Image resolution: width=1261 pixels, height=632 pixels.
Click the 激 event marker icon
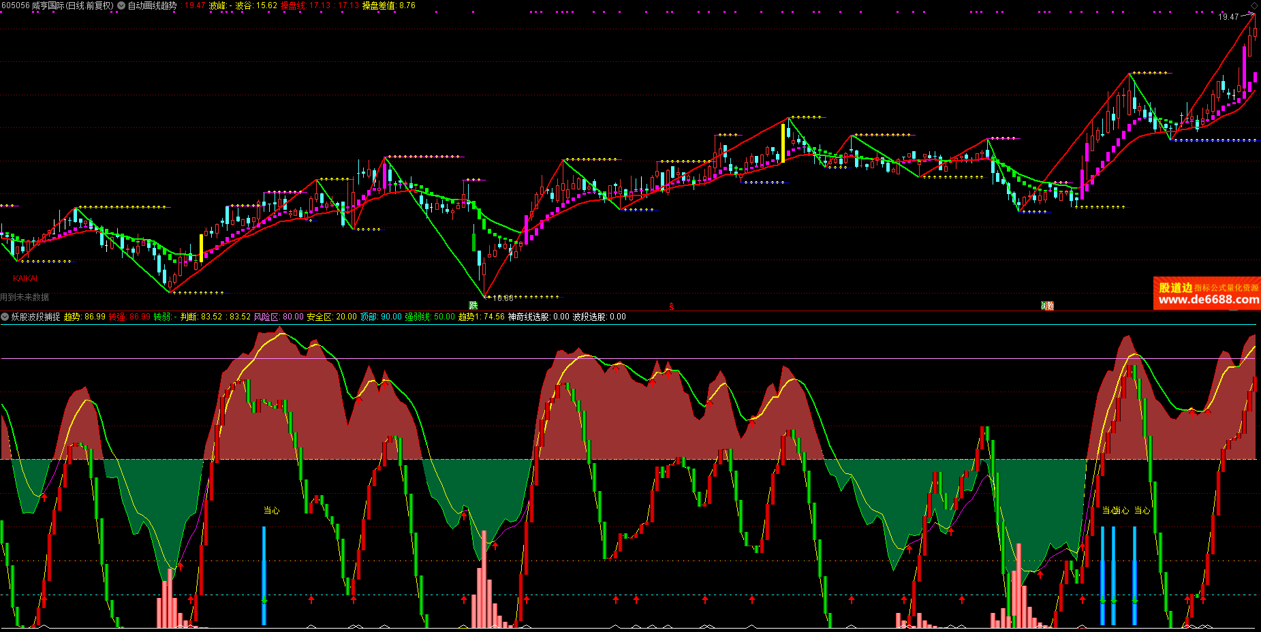point(1048,306)
